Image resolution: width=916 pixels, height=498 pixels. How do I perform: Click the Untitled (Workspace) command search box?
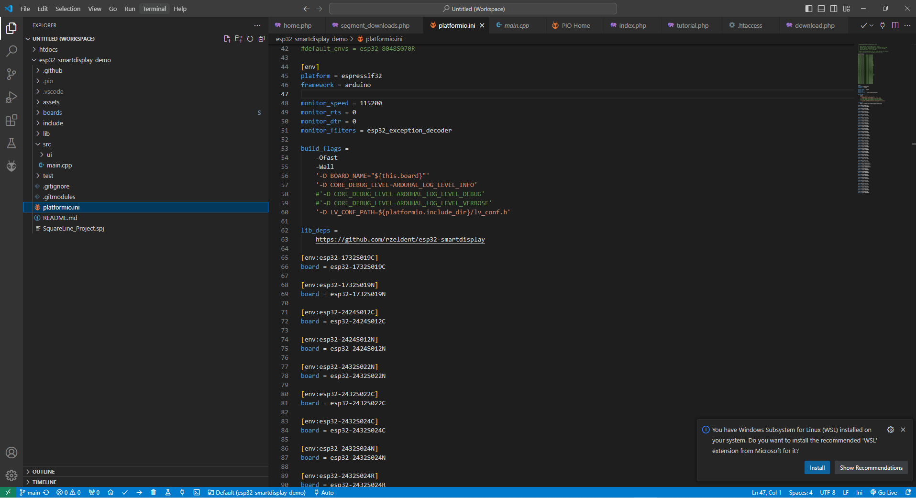pos(473,9)
